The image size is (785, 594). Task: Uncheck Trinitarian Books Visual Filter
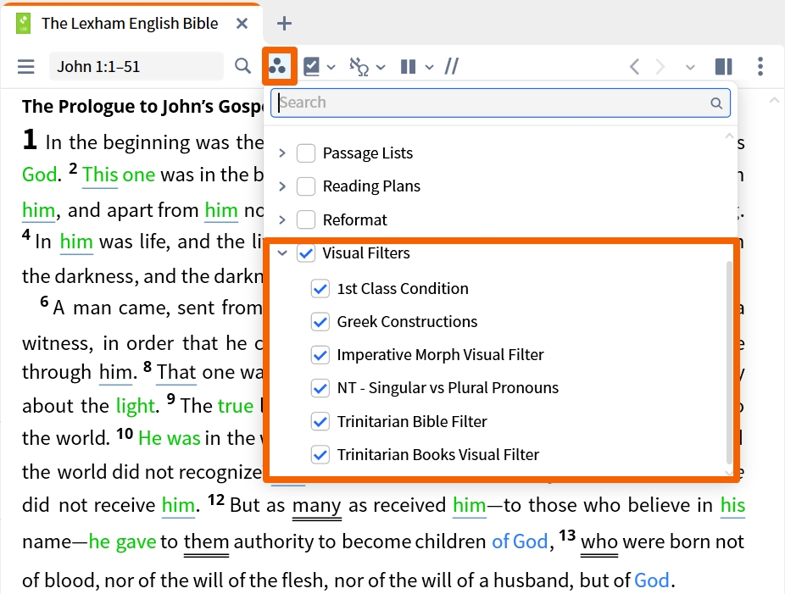(x=320, y=455)
